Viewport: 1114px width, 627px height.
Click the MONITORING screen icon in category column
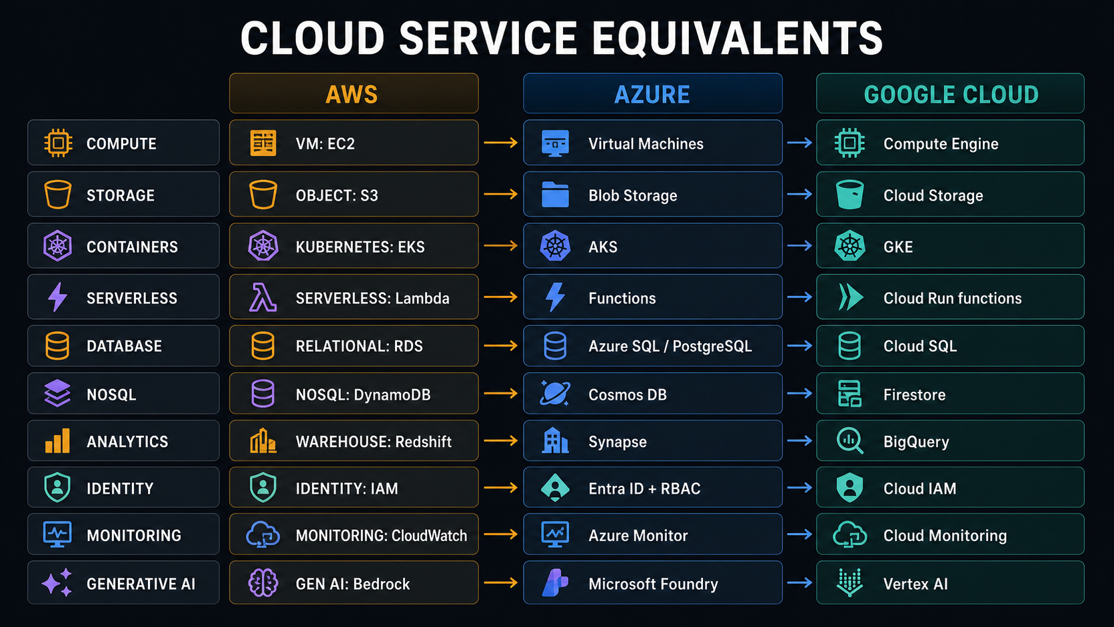[x=57, y=534]
